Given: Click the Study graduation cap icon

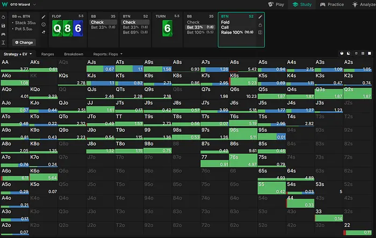Looking at the screenshot, I should coord(295,4).
